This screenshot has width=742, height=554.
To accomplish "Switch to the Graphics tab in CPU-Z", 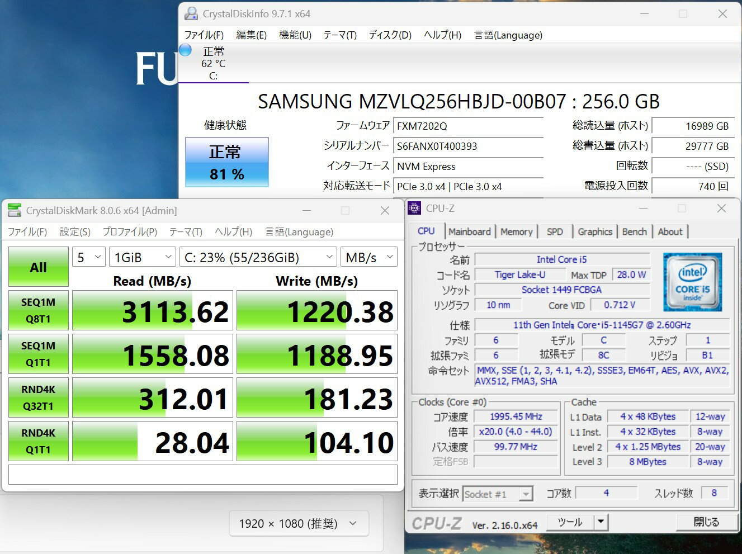I will coord(595,231).
